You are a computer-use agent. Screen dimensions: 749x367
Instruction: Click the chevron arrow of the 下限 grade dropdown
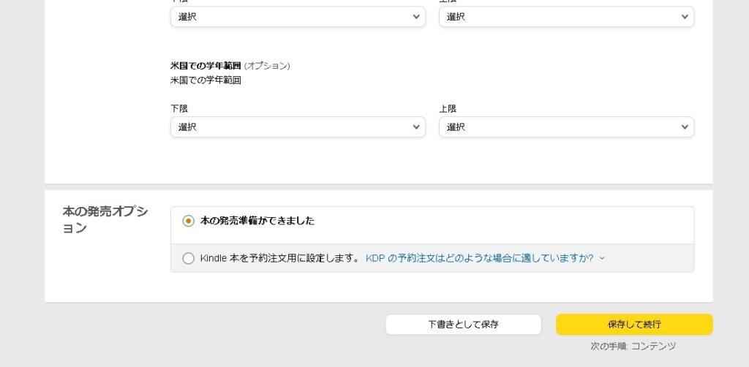(416, 127)
